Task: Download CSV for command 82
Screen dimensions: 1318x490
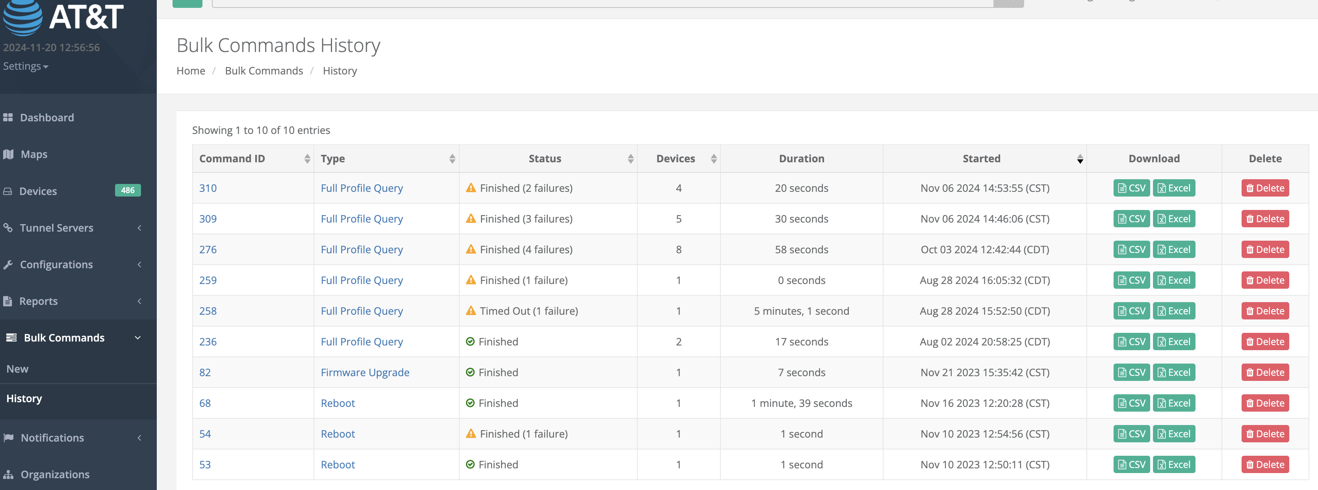Action: pyautogui.click(x=1131, y=373)
